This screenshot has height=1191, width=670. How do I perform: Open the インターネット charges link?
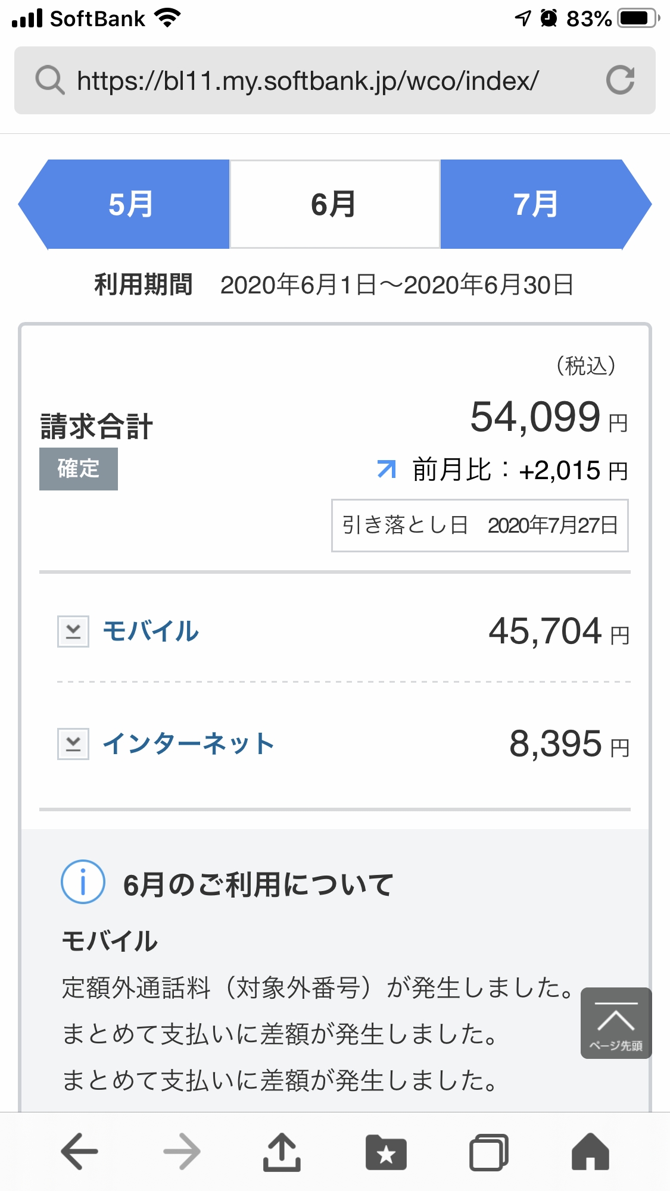pyautogui.click(x=188, y=744)
